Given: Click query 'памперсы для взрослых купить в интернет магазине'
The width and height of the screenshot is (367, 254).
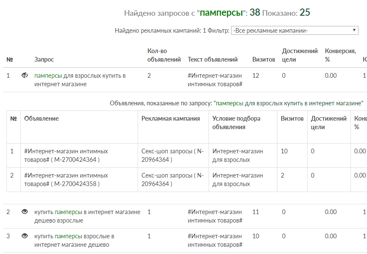Looking at the screenshot, I should 80,80.
